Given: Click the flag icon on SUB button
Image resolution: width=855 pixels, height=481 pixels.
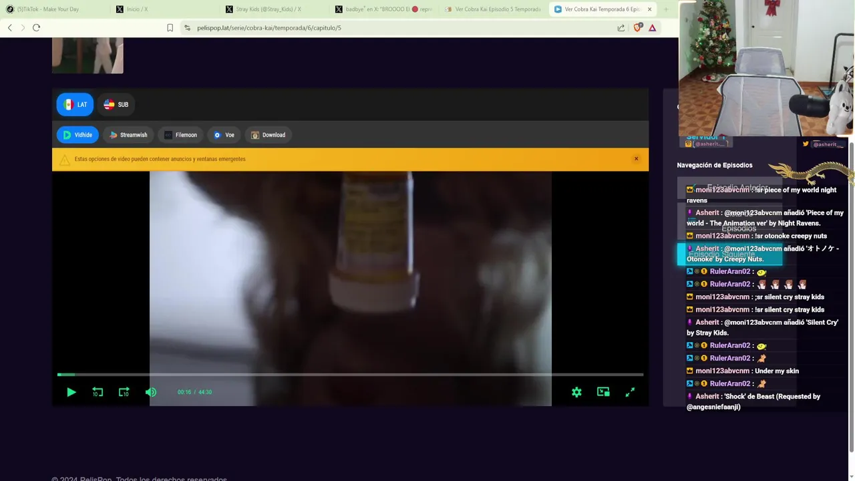Looking at the screenshot, I should (x=109, y=104).
